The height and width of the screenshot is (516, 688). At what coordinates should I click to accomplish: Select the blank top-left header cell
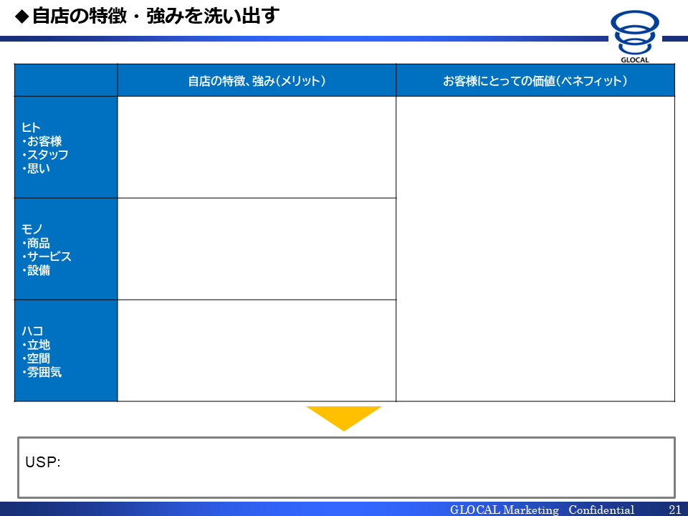66,80
